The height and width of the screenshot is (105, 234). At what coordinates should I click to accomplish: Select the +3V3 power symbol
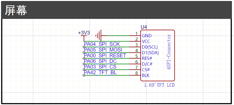pos(84,36)
